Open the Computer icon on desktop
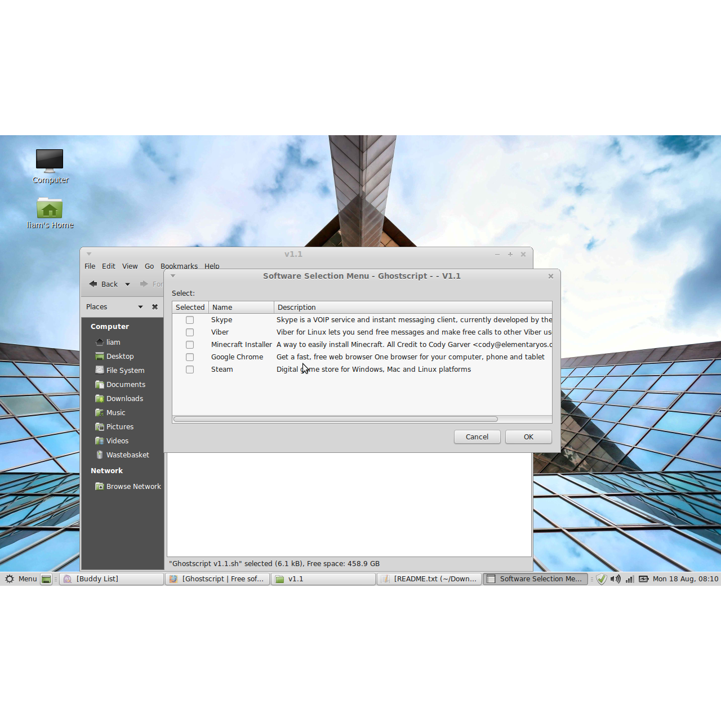The height and width of the screenshot is (721, 721). point(50,161)
